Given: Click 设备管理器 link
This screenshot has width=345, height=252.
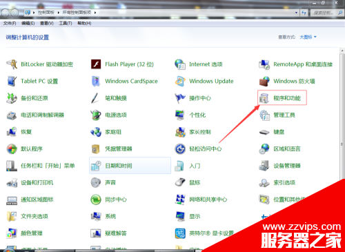Looking at the screenshot, I should tap(287, 166).
